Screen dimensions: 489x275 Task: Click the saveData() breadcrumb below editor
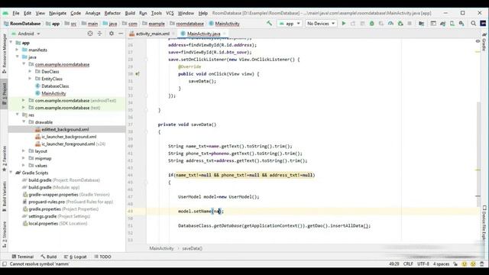point(192,248)
